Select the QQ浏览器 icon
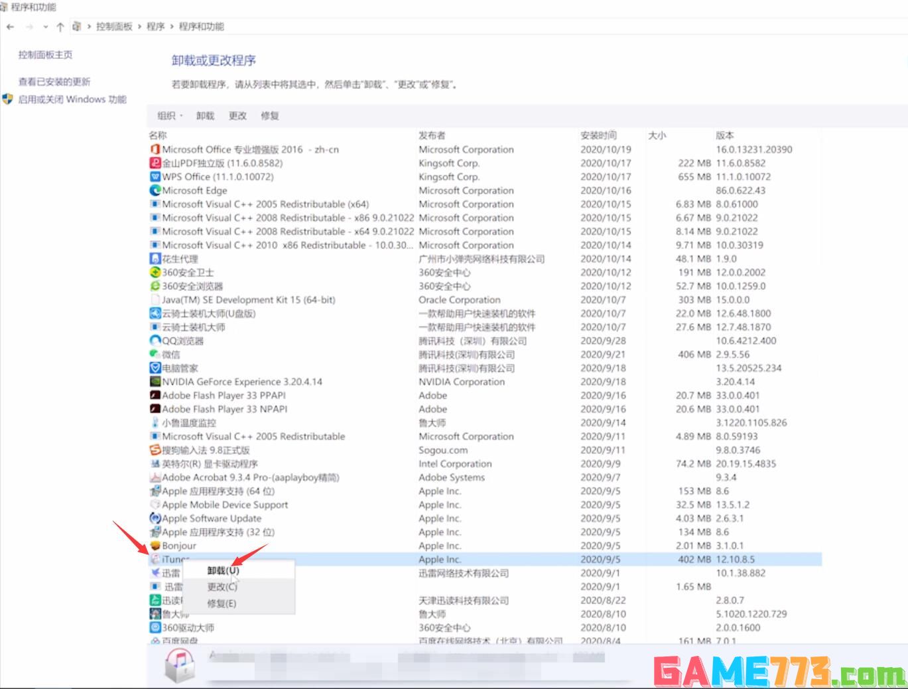 pyautogui.click(x=155, y=341)
